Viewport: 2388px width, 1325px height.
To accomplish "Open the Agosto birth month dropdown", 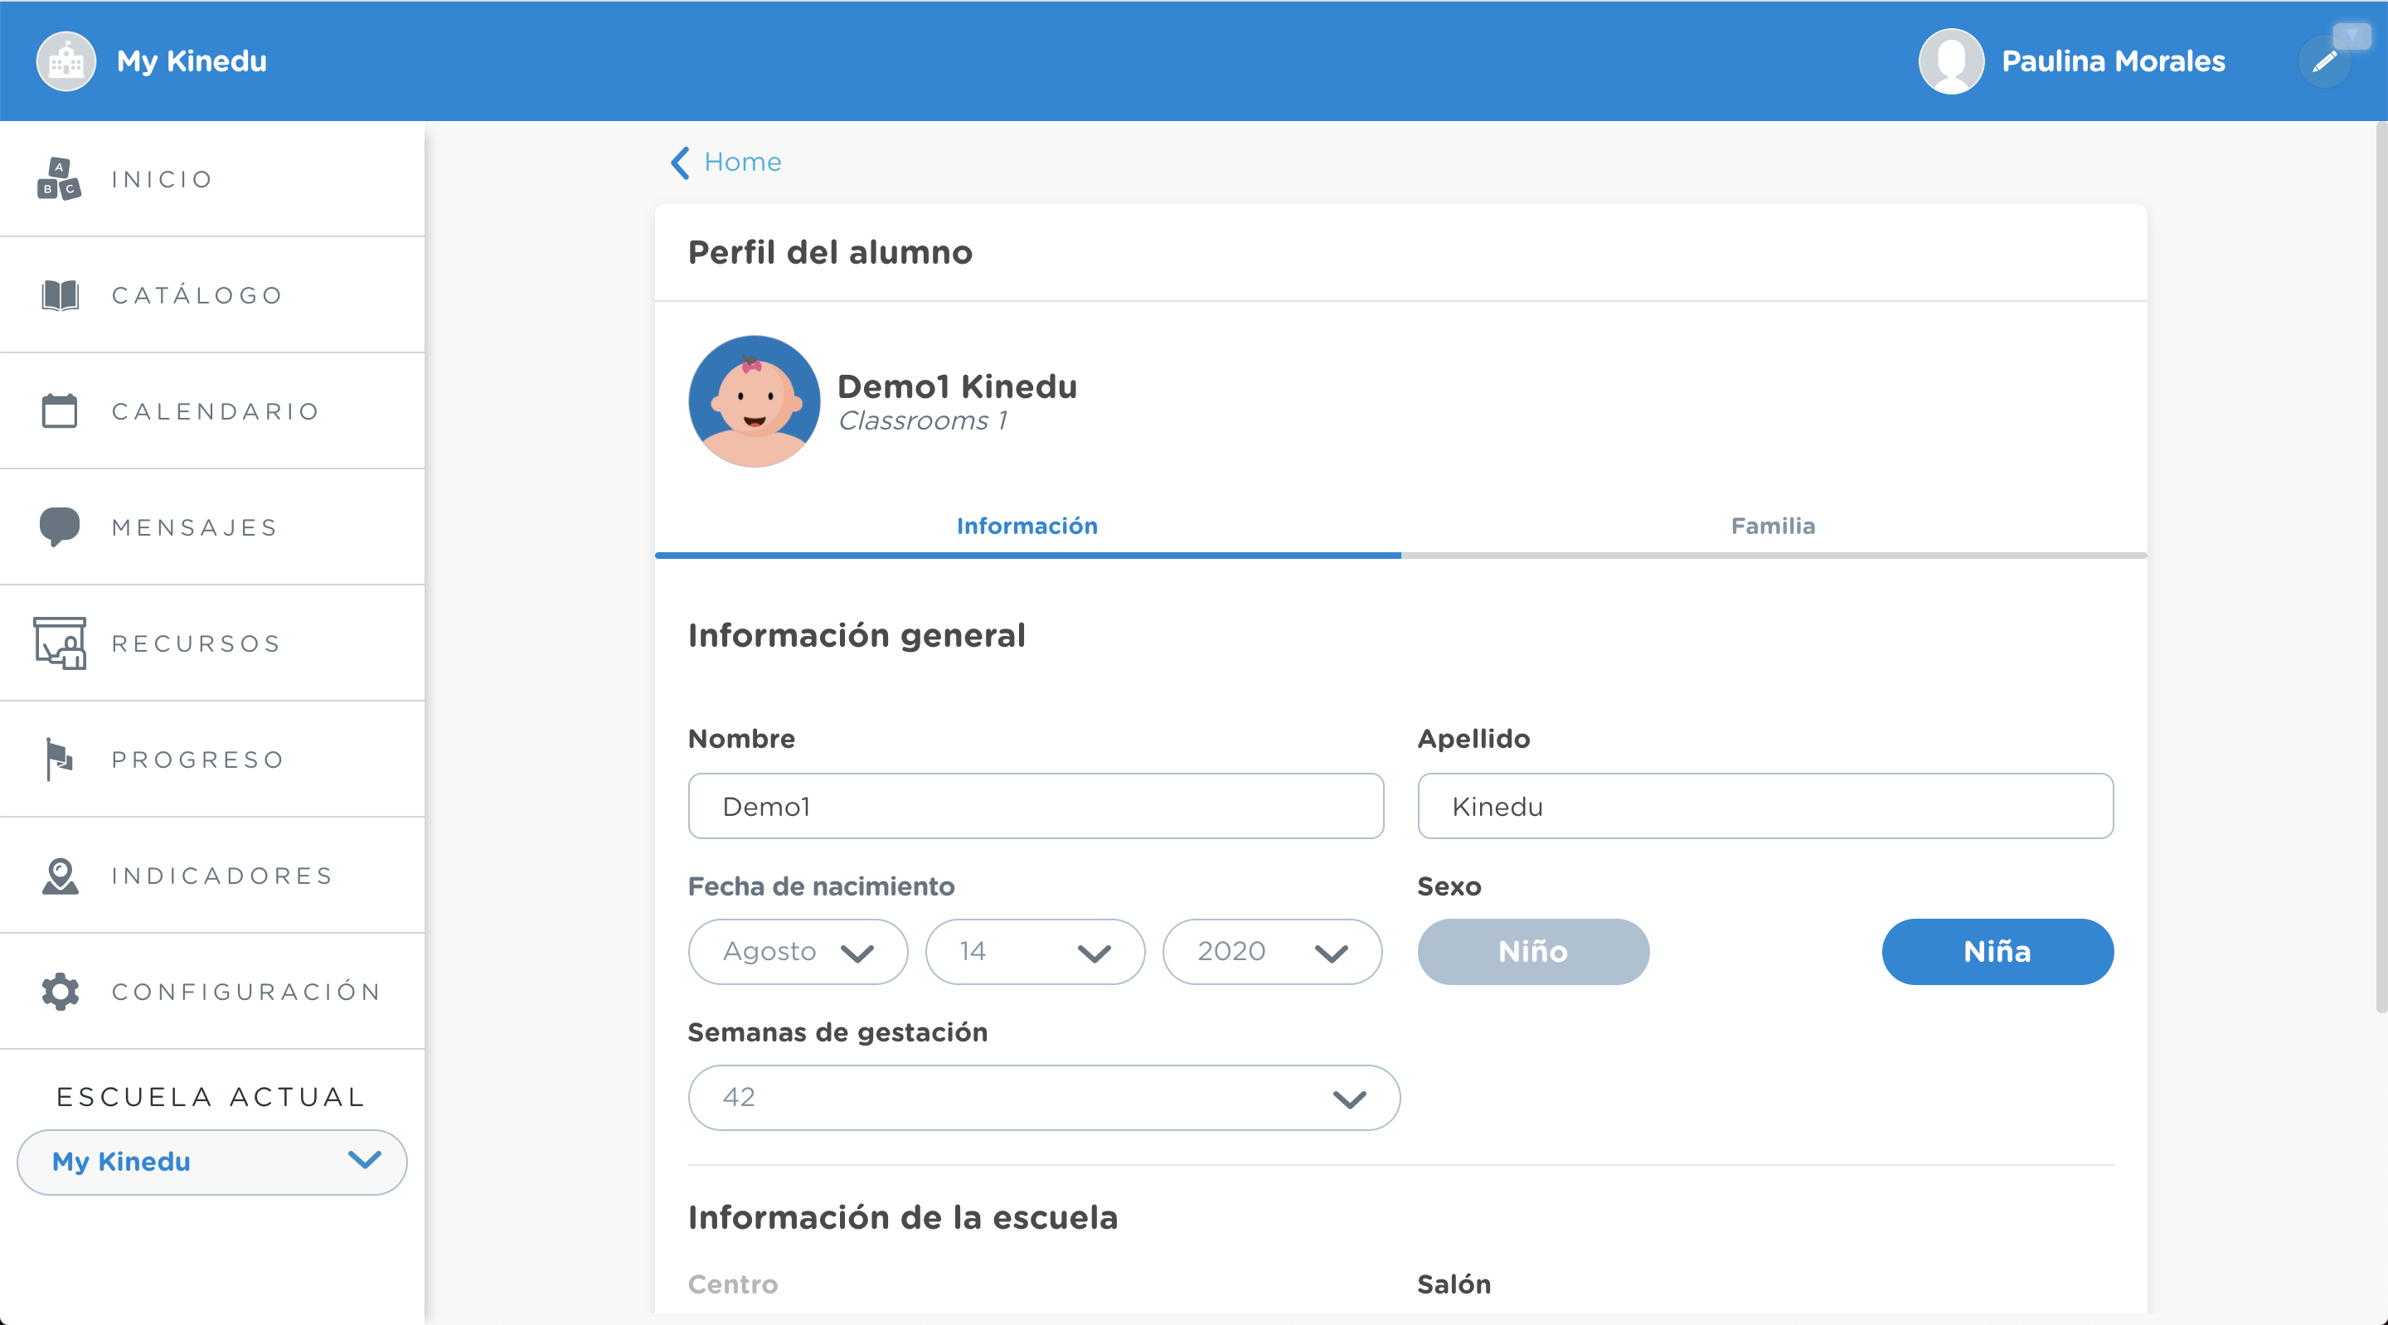I will coord(798,951).
